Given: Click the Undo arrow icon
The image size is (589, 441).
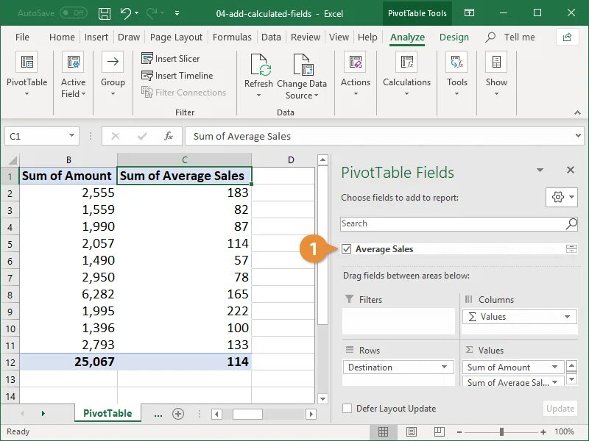Looking at the screenshot, I should point(125,13).
